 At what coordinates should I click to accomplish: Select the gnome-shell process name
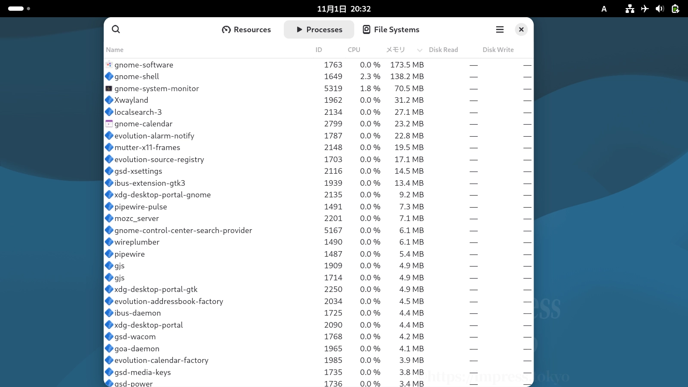tap(137, 77)
